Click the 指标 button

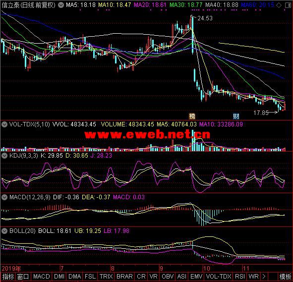8,277
